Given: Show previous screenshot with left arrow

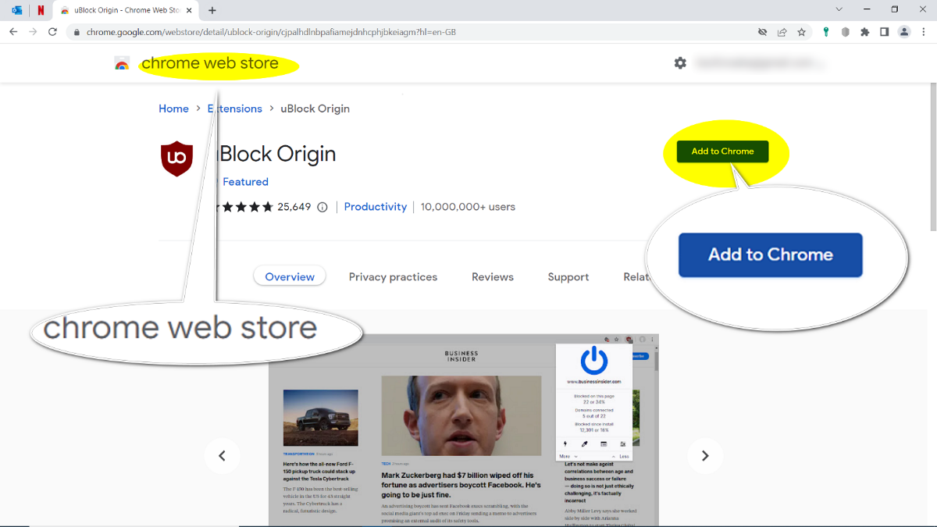Looking at the screenshot, I should 222,456.
